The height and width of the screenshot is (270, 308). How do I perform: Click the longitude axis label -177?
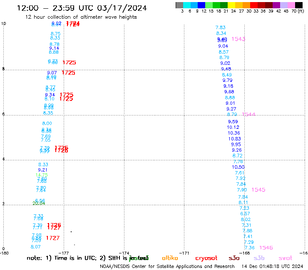(x=64, y=253)
